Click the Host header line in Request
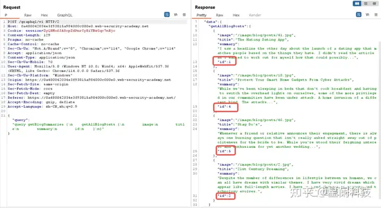 coord(78,26)
